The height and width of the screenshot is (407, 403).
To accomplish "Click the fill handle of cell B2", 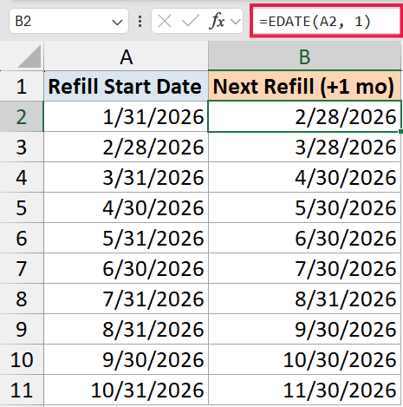I will pyautogui.click(x=400, y=132).
